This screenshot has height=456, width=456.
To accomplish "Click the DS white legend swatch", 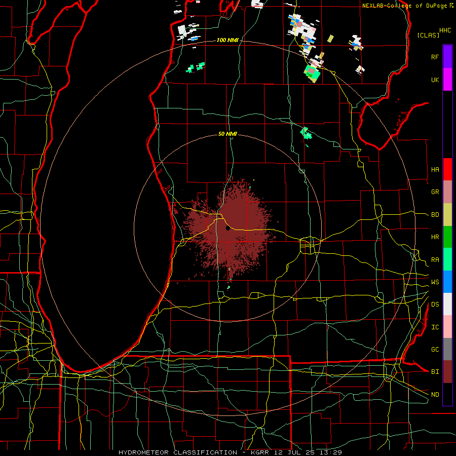I will [x=447, y=304].
